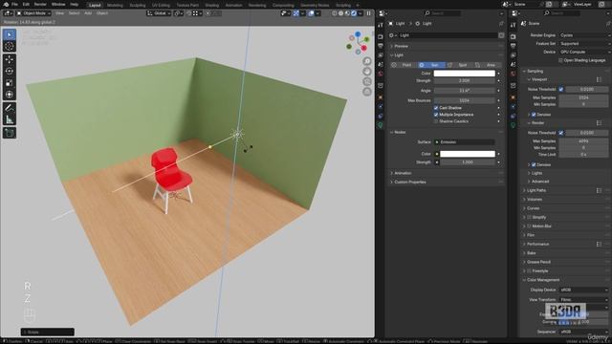
Task: Select the Rotate tool
Action: (10, 72)
